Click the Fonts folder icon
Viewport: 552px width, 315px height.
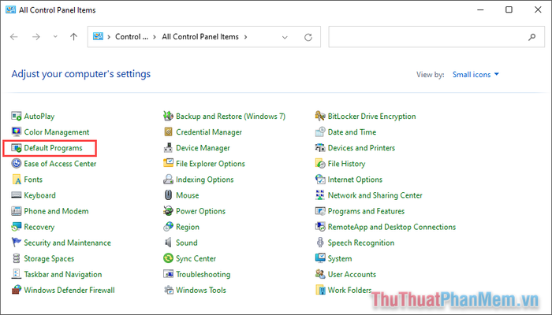(x=17, y=180)
